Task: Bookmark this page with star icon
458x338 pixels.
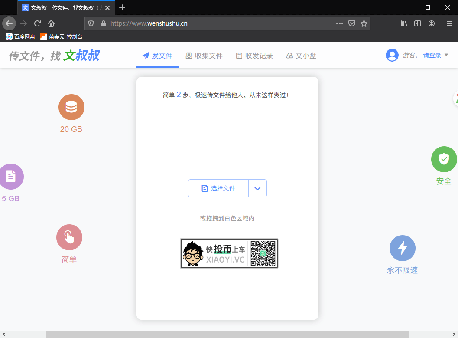Action: pos(364,23)
